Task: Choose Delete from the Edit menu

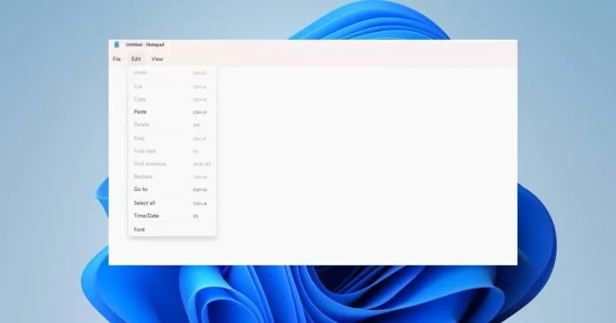Action: pyautogui.click(x=173, y=125)
